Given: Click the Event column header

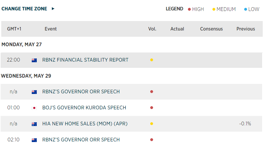Looking at the screenshot, I should pyautogui.click(x=51, y=29).
